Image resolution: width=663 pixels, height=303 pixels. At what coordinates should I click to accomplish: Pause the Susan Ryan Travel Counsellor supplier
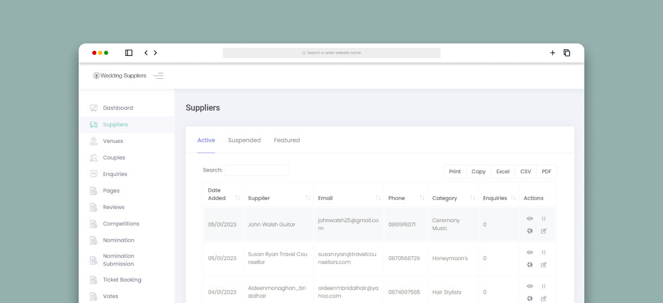(x=544, y=252)
